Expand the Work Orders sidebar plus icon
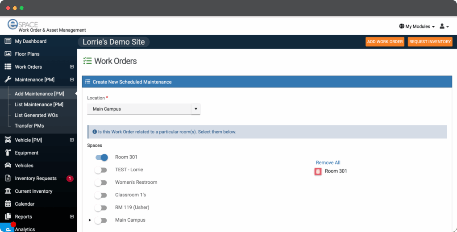Viewport: 457px width, 232px height. click(71, 67)
